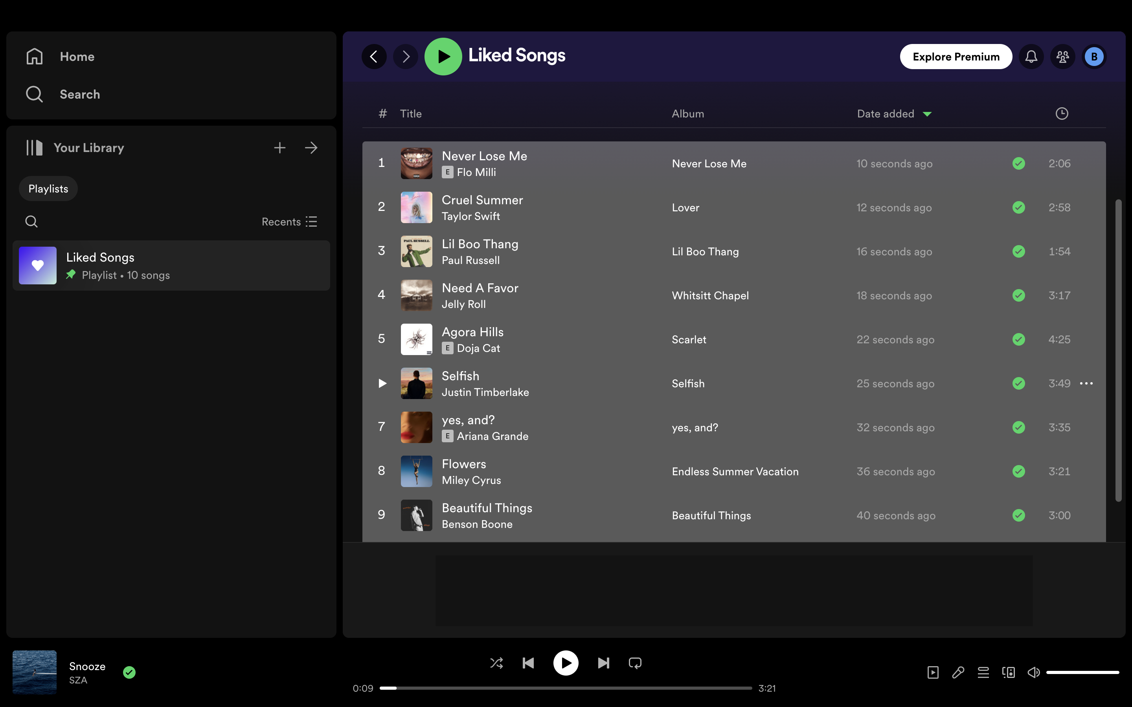
Task: Sort by Album column header
Action: click(x=687, y=114)
